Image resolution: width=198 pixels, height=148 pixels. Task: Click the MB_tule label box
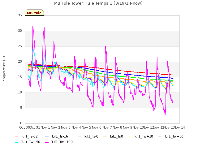[34, 13]
